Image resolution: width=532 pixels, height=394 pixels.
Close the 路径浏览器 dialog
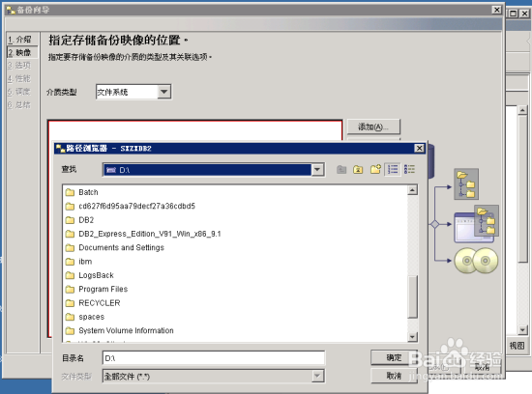420,148
